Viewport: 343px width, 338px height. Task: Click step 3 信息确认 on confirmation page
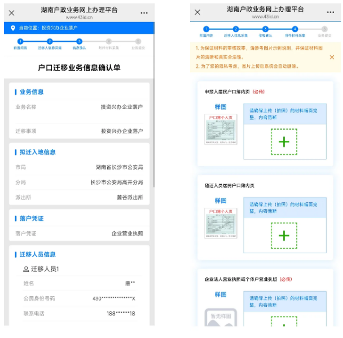point(79,41)
